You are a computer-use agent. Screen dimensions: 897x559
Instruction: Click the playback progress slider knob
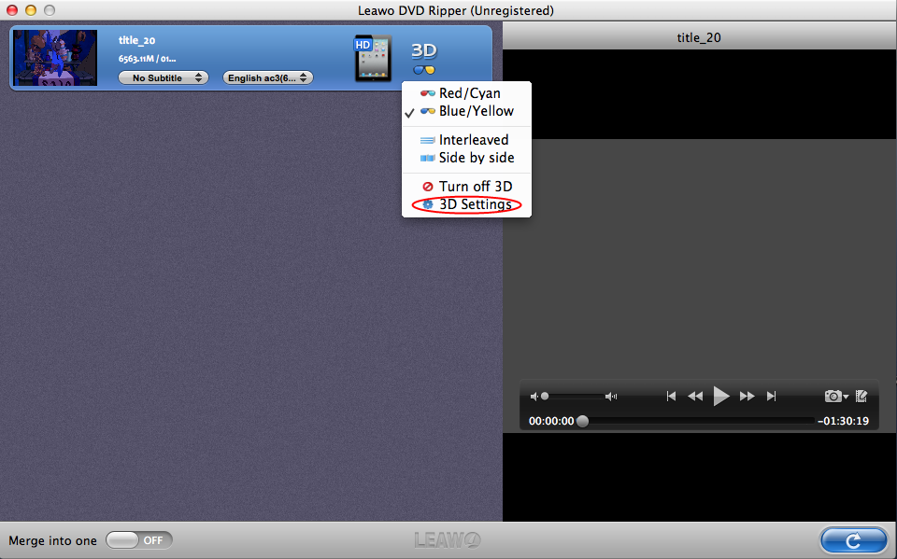tap(582, 421)
